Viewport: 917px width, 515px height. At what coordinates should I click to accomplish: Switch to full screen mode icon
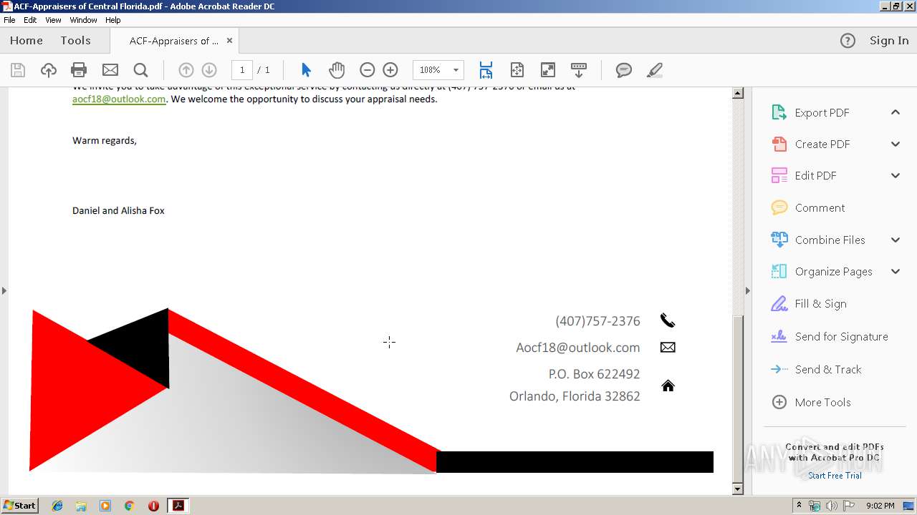548,70
